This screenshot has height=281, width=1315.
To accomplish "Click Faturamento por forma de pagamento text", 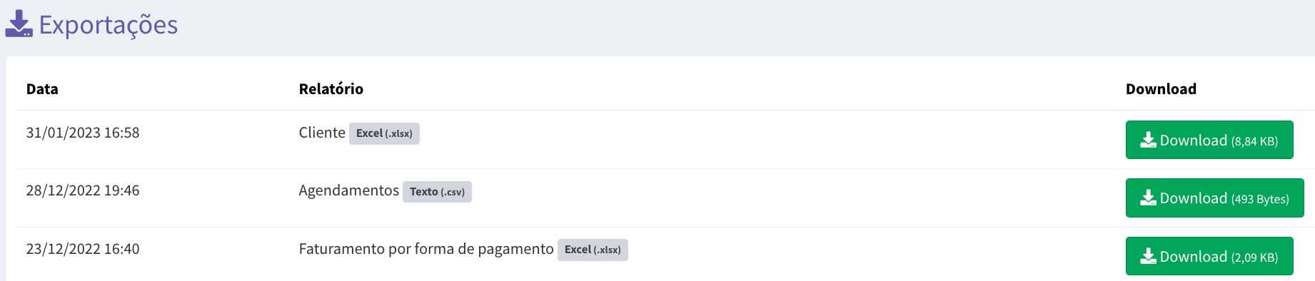I will click(426, 249).
